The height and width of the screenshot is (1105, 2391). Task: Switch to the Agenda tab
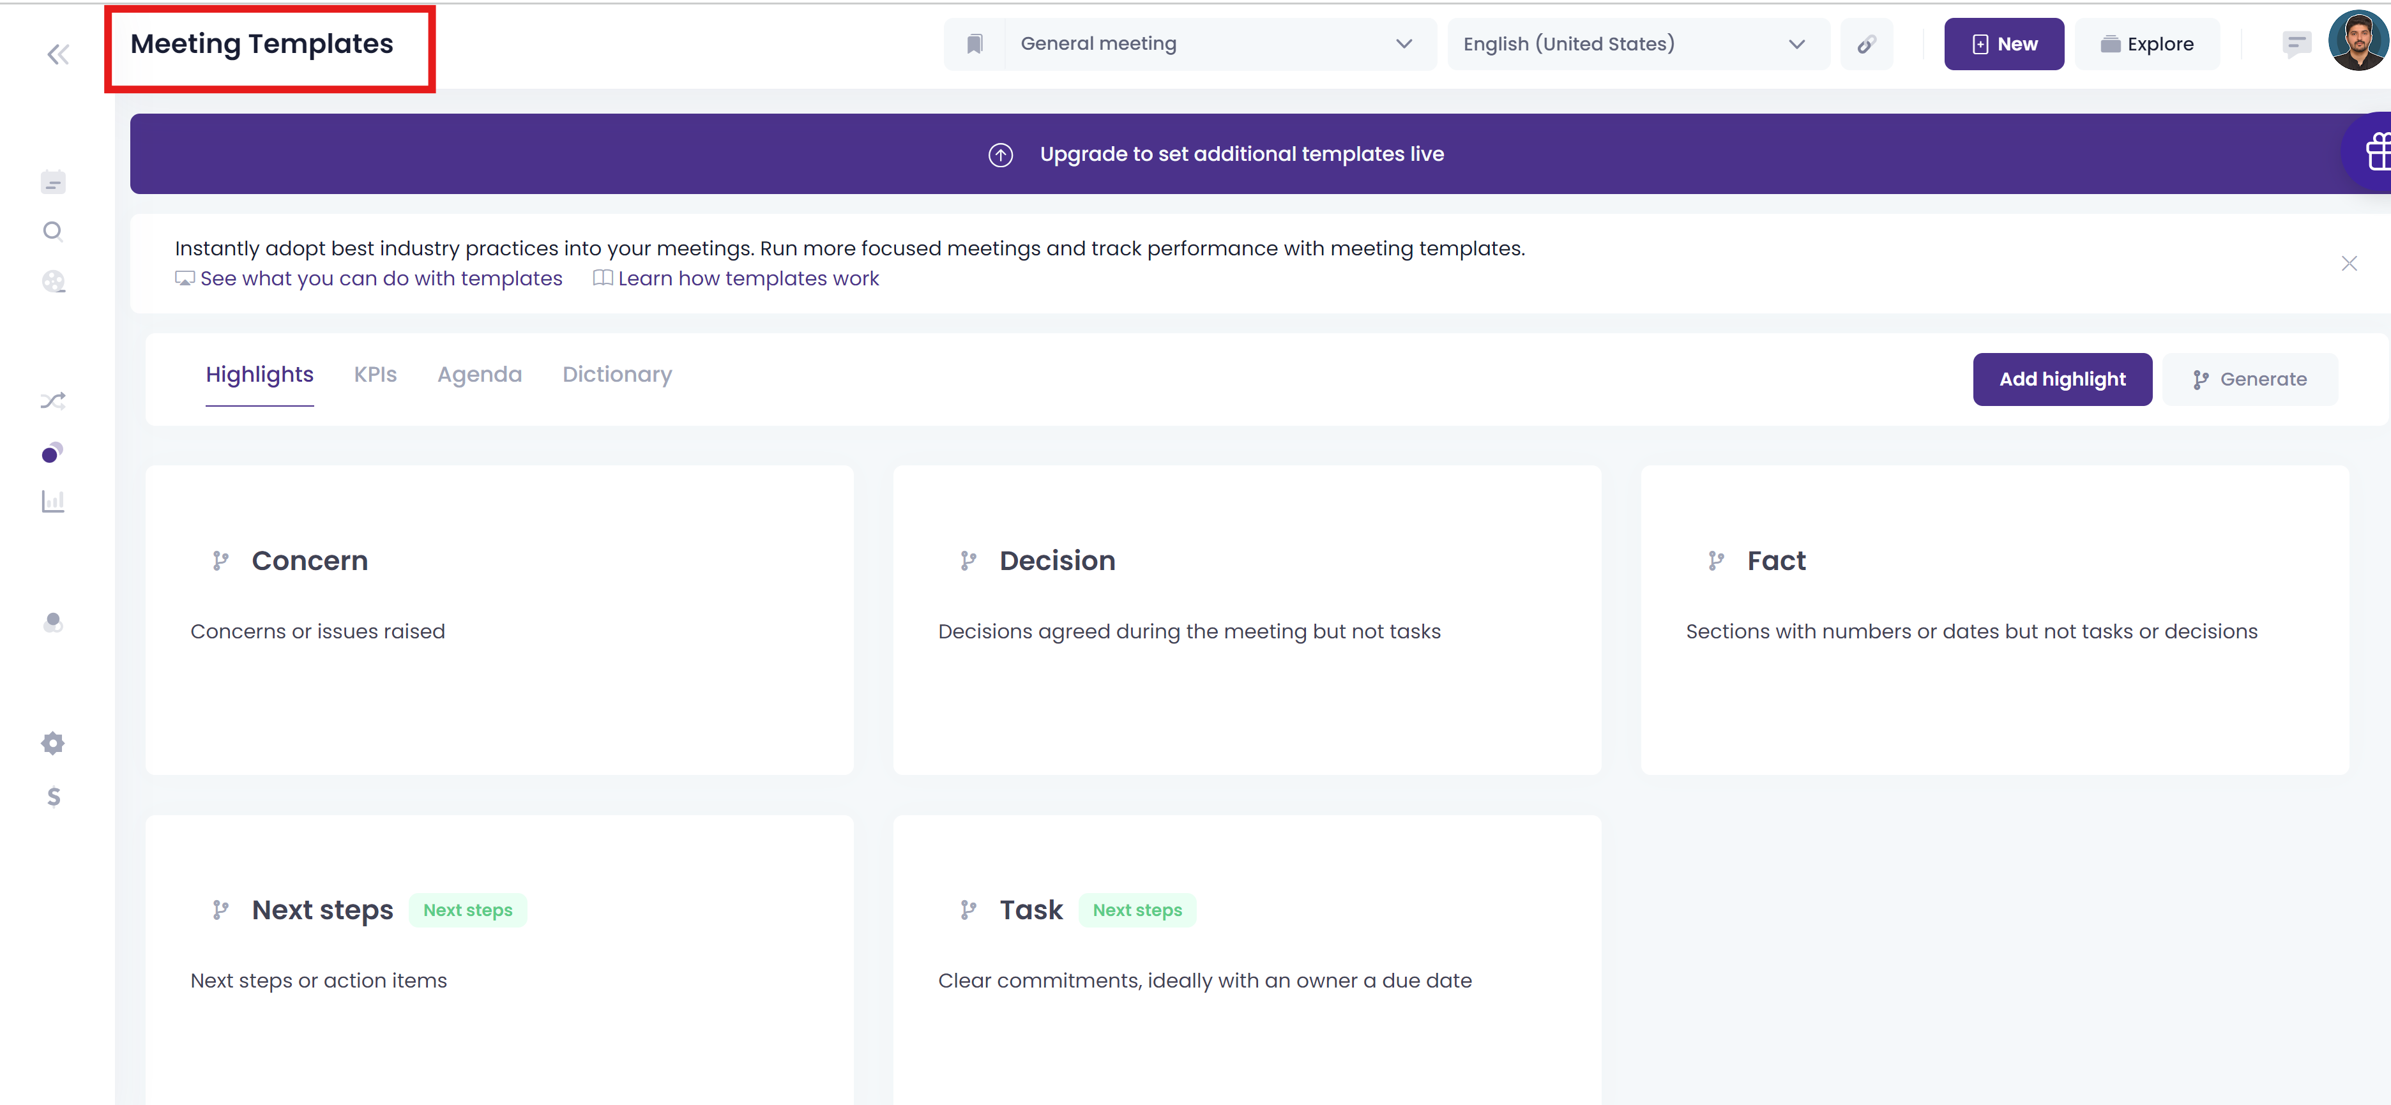479,375
